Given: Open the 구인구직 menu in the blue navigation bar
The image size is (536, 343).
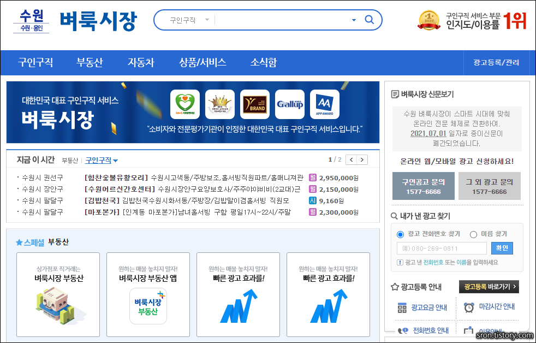Looking at the screenshot, I should pos(35,62).
